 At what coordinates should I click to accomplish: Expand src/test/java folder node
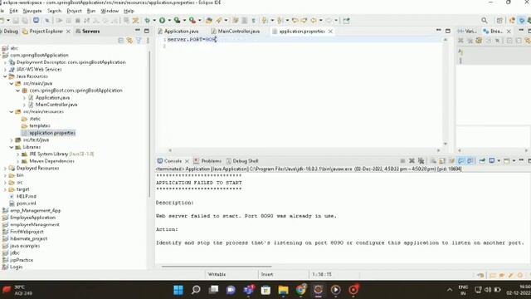tap(11, 140)
